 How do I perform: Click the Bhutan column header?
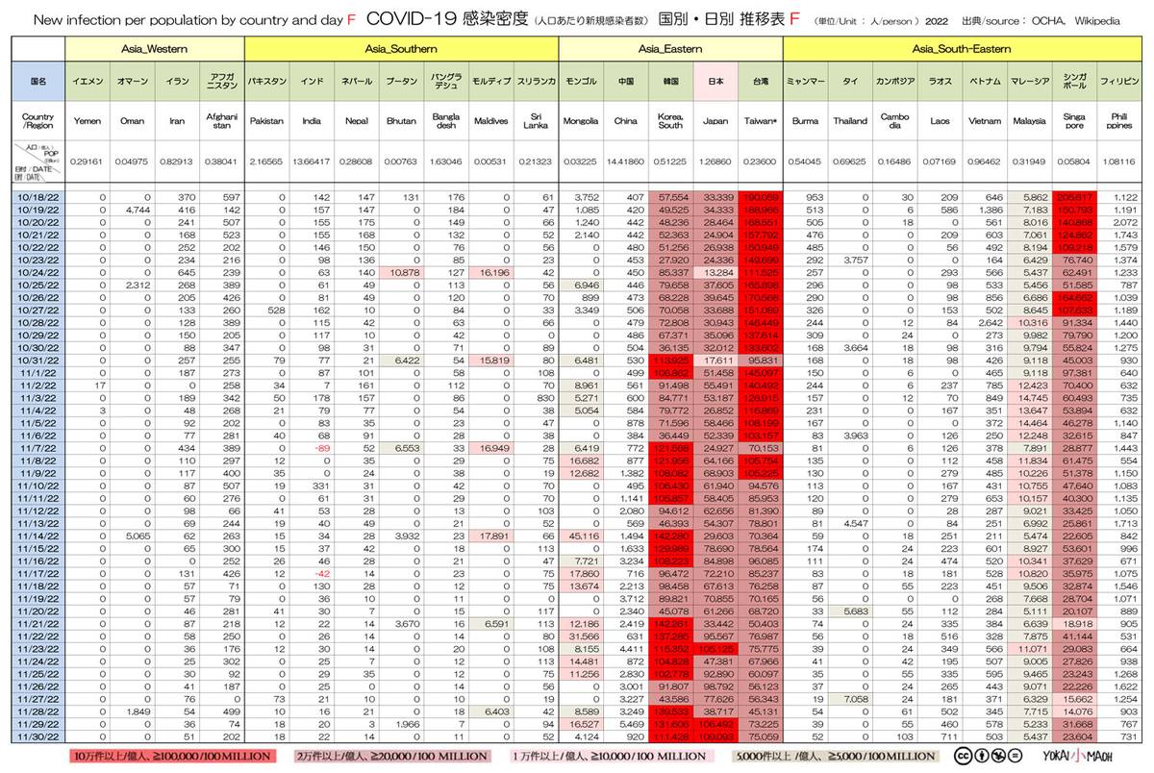click(x=401, y=122)
